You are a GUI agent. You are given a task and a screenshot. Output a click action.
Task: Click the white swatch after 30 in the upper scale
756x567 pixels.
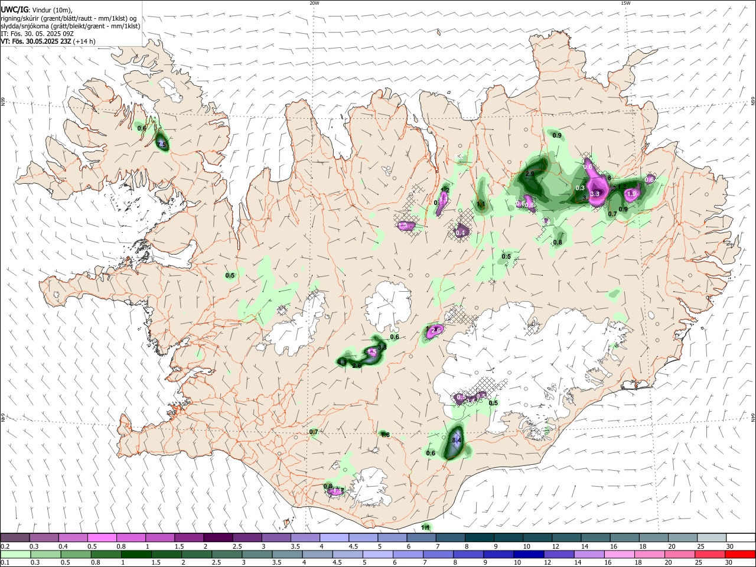pos(741,537)
